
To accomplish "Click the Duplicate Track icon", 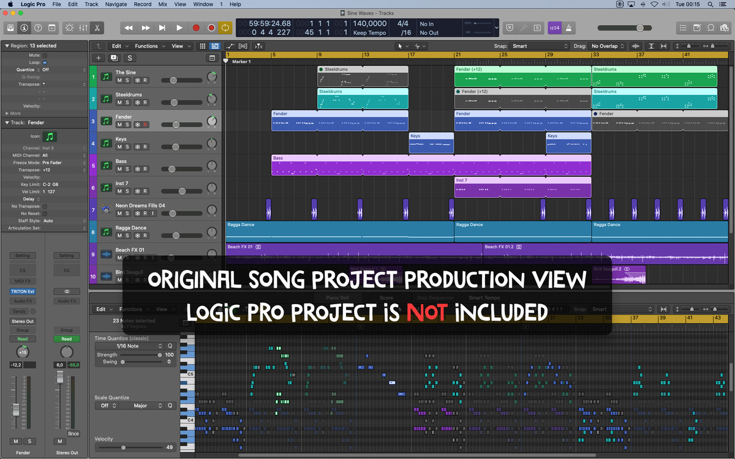I will pos(114,58).
